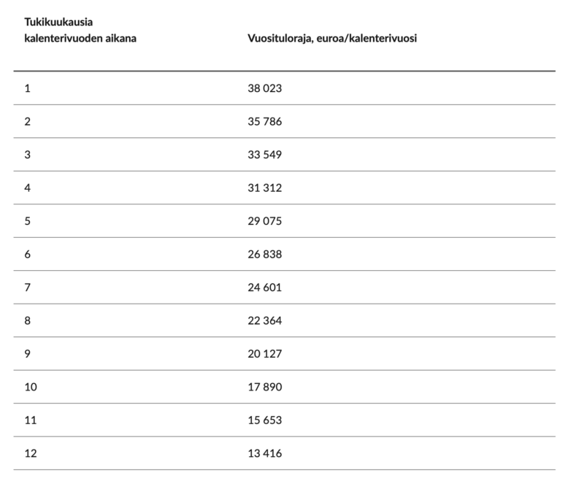Select the value 33 549
The image size is (584, 489).
264,155
